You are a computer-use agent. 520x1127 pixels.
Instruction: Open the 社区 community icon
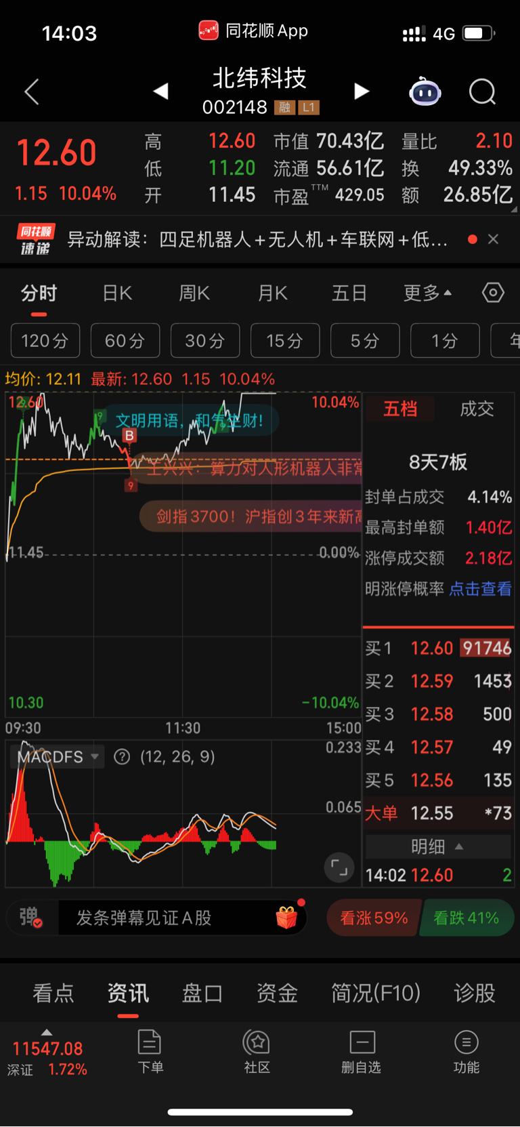[257, 1051]
